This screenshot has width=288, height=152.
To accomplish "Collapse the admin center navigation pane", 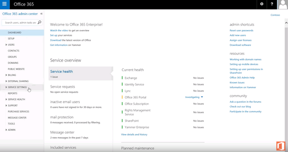I will (41, 14).
